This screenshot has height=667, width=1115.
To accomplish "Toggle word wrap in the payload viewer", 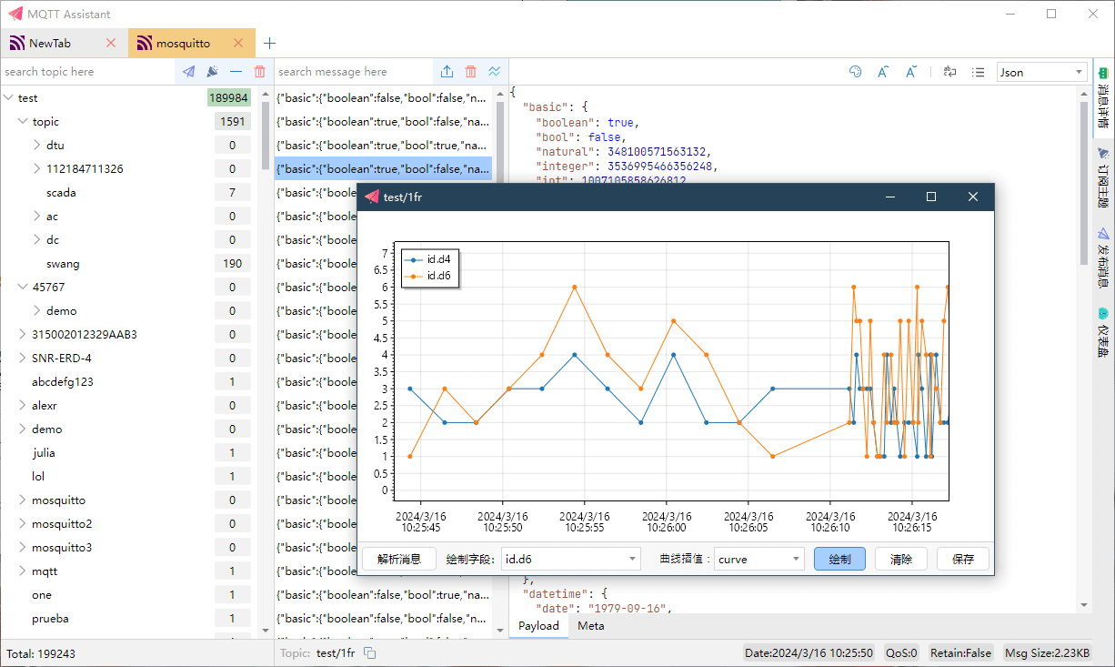I will coord(949,72).
